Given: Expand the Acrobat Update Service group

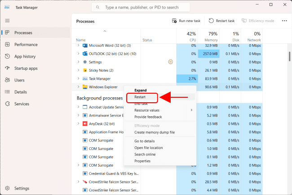Looking at the screenshot, I should pyautogui.click(x=79, y=107).
